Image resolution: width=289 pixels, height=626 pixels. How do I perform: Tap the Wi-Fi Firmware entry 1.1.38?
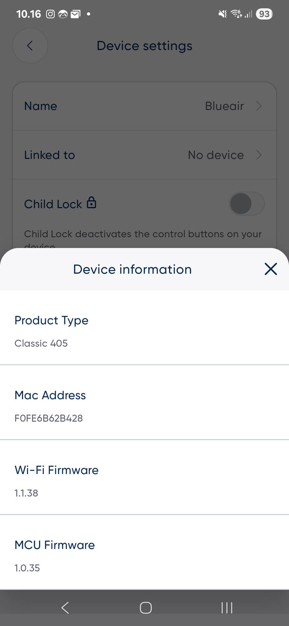coord(26,493)
